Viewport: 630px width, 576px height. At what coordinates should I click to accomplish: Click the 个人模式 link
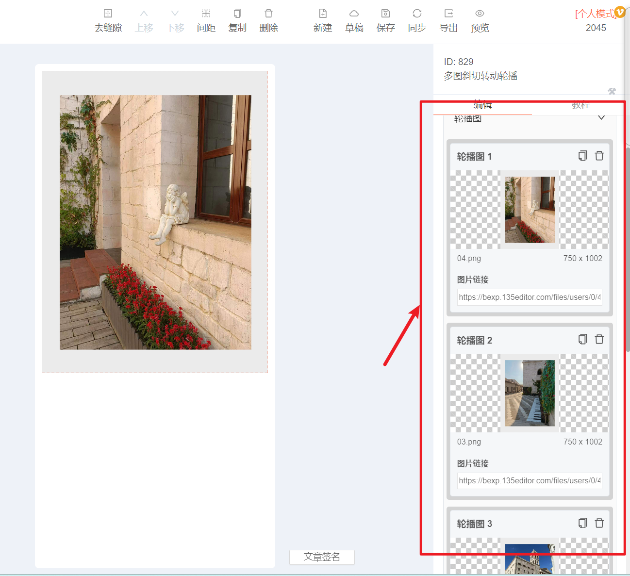point(595,14)
